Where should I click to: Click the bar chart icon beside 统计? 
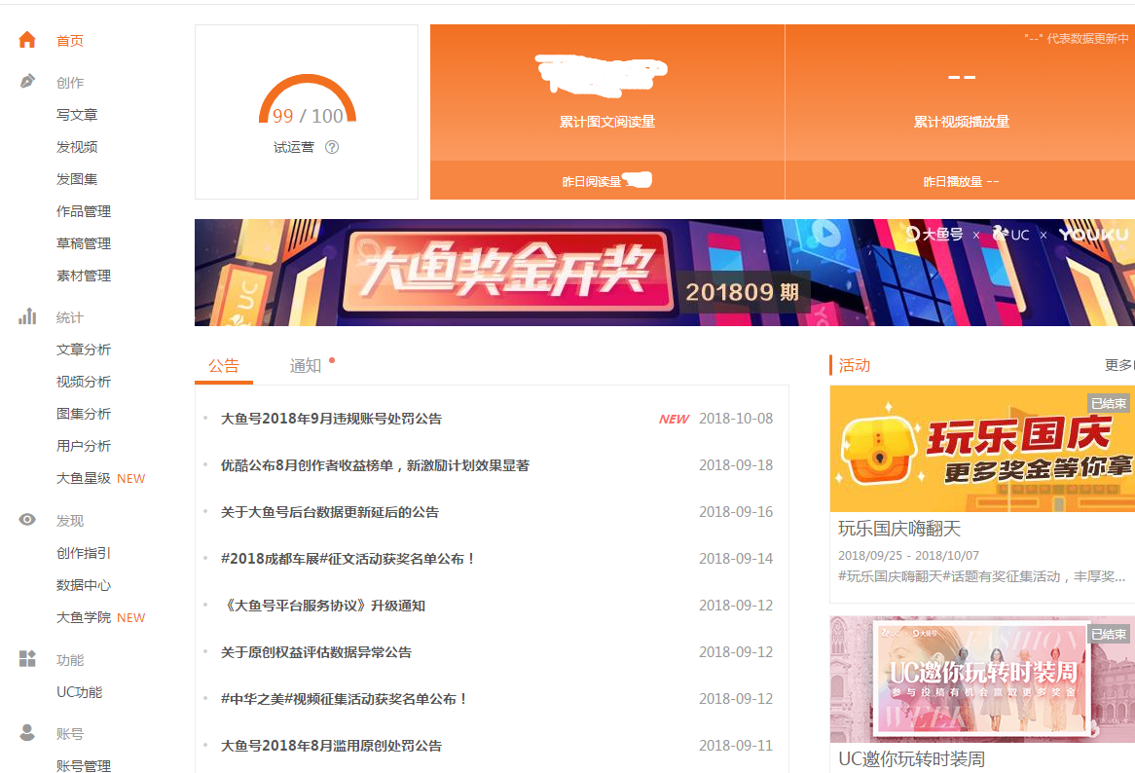pos(27,316)
